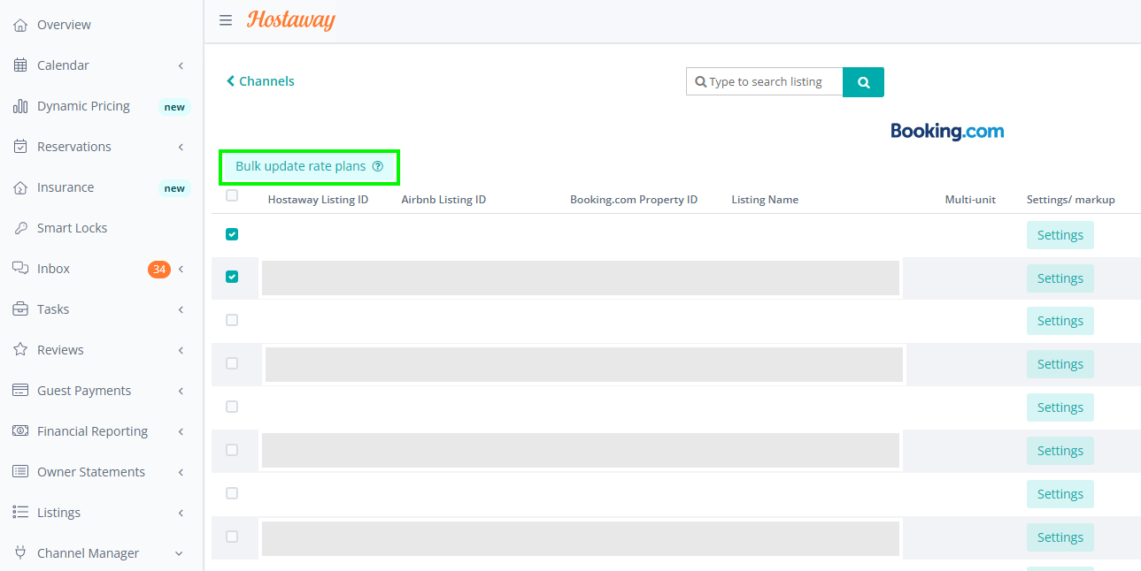
Task: Open Settings for the fourth listing row
Action: pos(1060,364)
